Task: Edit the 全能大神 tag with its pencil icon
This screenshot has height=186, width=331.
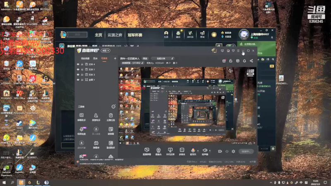Action: pos(172,58)
